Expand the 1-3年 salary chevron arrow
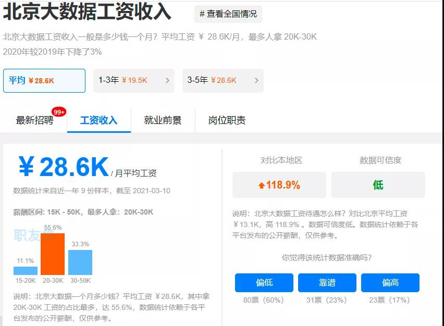444x326 pixels. coord(167,81)
